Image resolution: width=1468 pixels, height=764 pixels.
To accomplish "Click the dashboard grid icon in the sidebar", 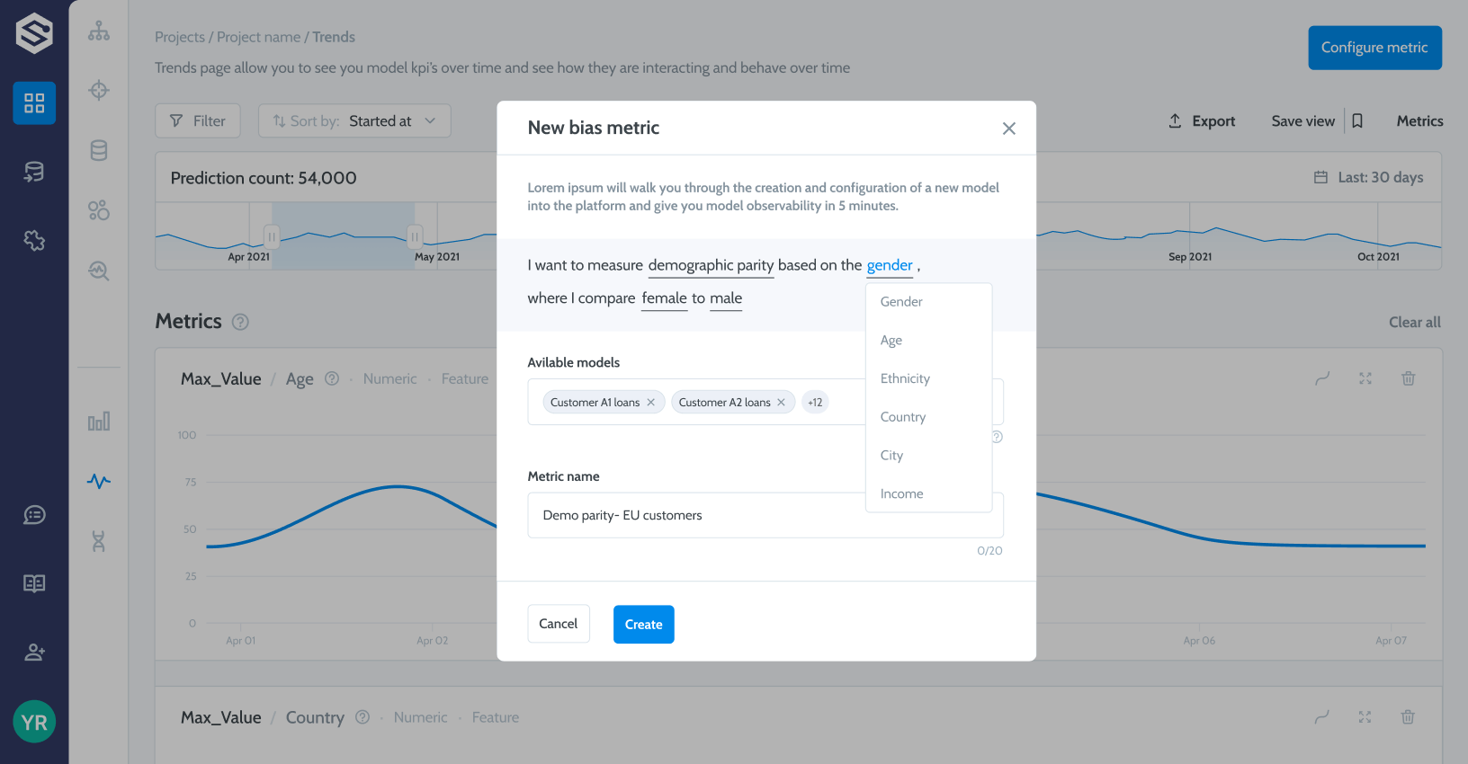I will pyautogui.click(x=34, y=103).
